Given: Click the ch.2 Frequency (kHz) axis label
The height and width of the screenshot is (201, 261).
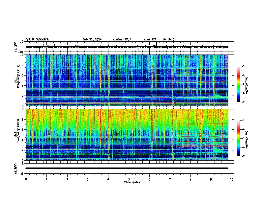Looking at the screenshot, I should coord(17,131).
